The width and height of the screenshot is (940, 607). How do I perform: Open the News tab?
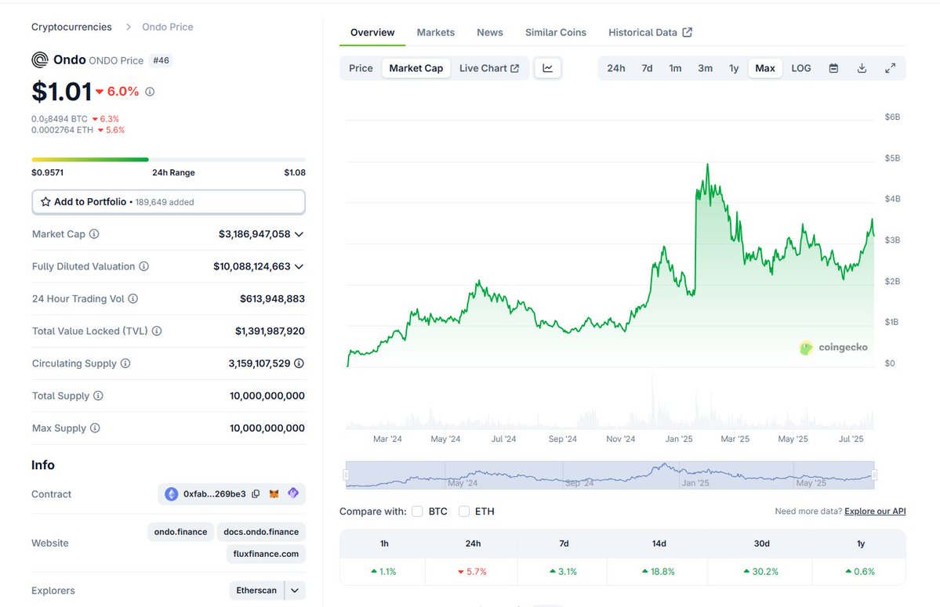[x=490, y=32]
